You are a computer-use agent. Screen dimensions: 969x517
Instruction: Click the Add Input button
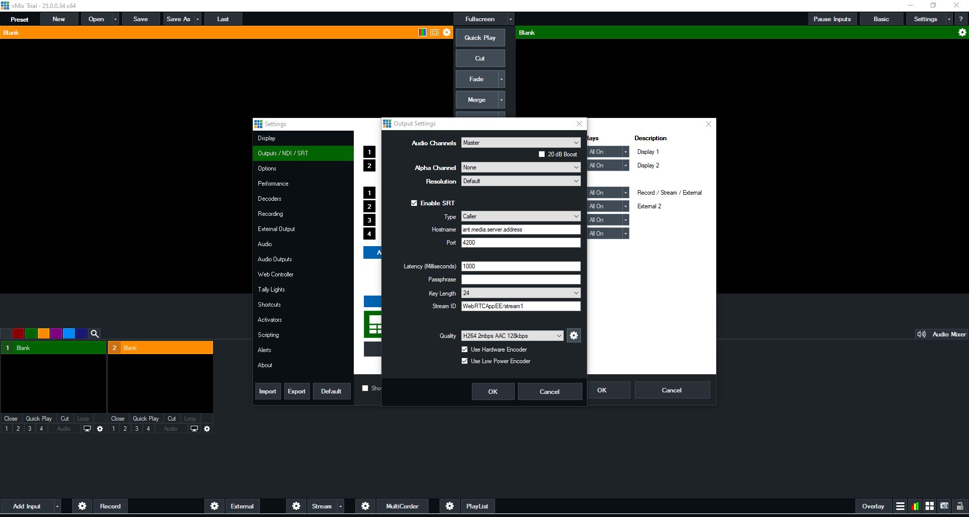click(27, 506)
